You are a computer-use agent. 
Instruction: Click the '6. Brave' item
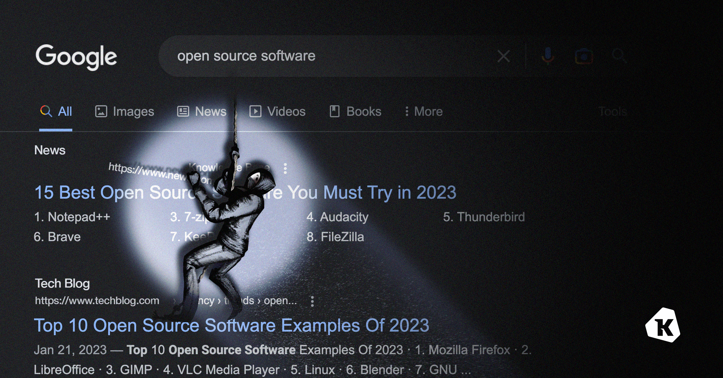click(57, 237)
